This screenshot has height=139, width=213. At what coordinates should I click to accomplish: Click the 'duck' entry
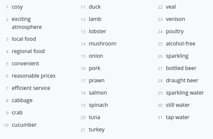pyautogui.click(x=95, y=7)
